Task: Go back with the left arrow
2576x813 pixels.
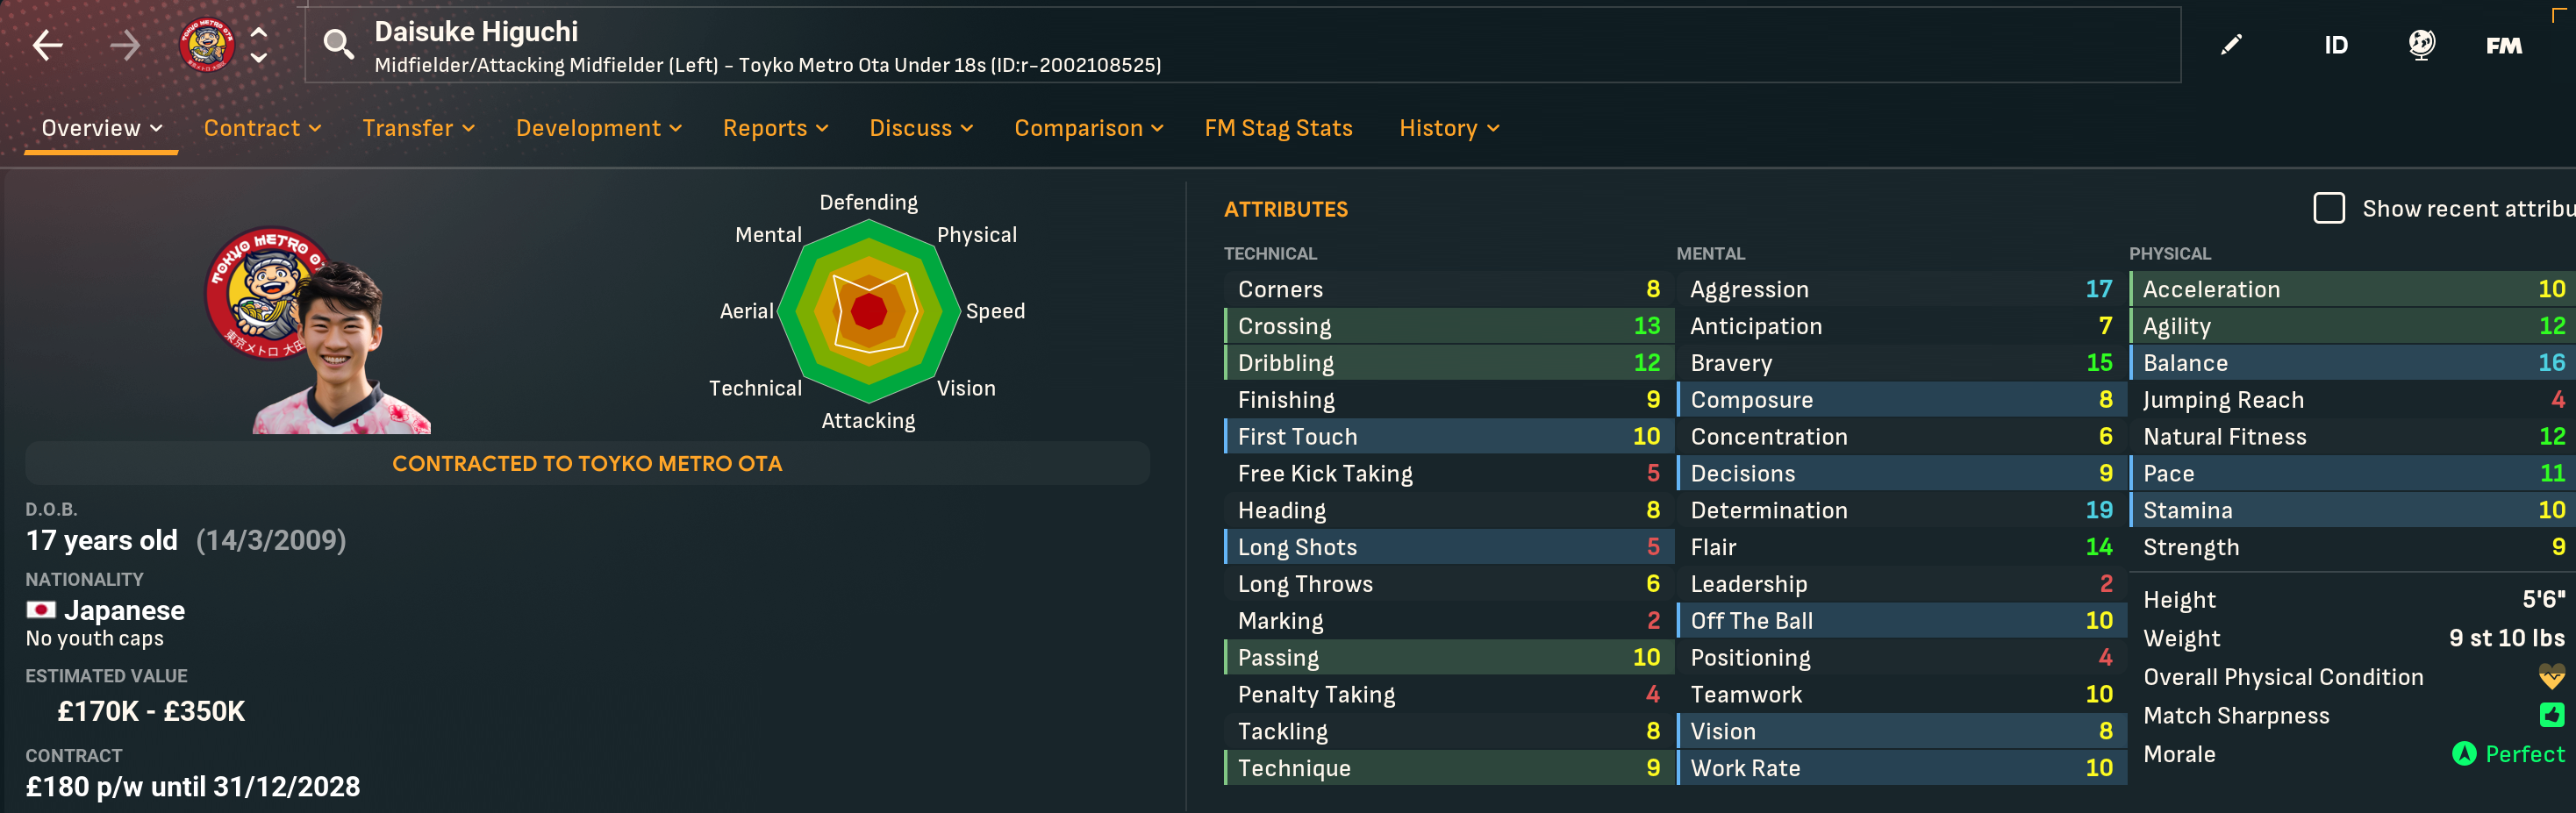Action: pos(47,45)
